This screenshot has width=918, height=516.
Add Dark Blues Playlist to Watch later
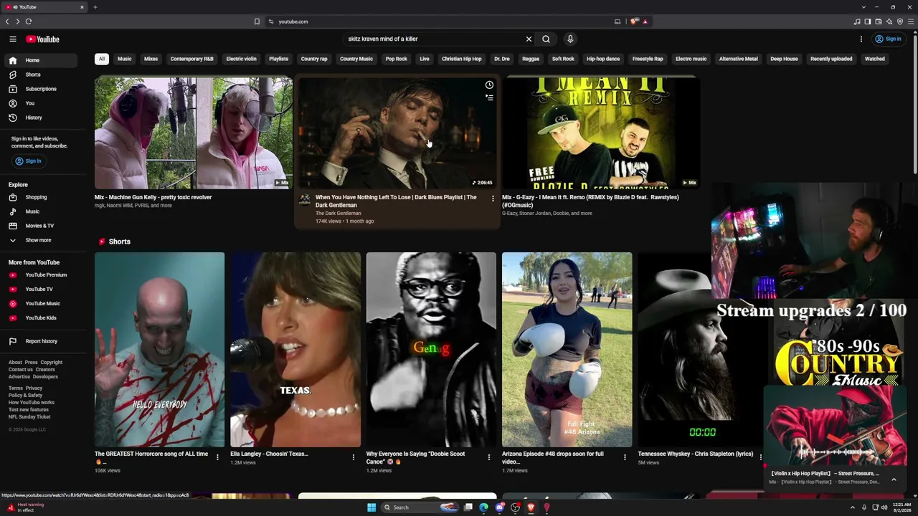tap(489, 85)
